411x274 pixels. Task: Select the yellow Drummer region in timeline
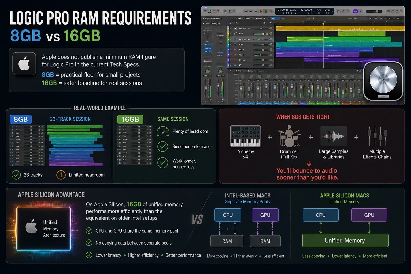tap(340, 28)
